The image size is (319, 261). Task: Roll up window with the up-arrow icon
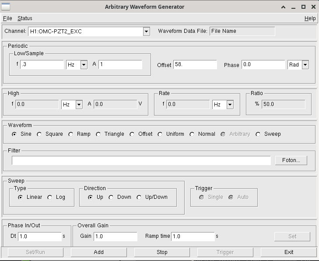[x=283, y=7]
